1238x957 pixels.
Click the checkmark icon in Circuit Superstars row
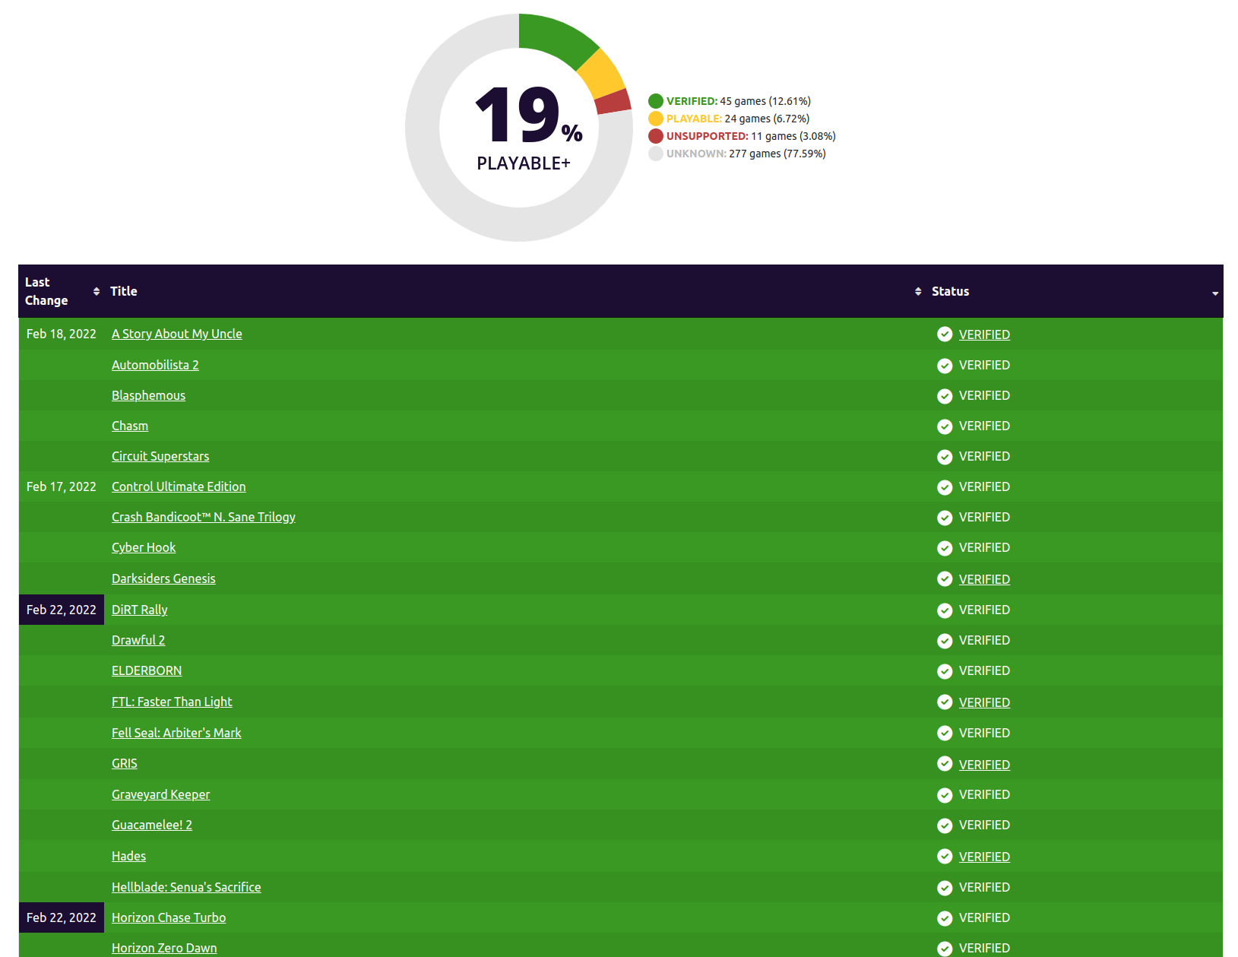pos(945,457)
